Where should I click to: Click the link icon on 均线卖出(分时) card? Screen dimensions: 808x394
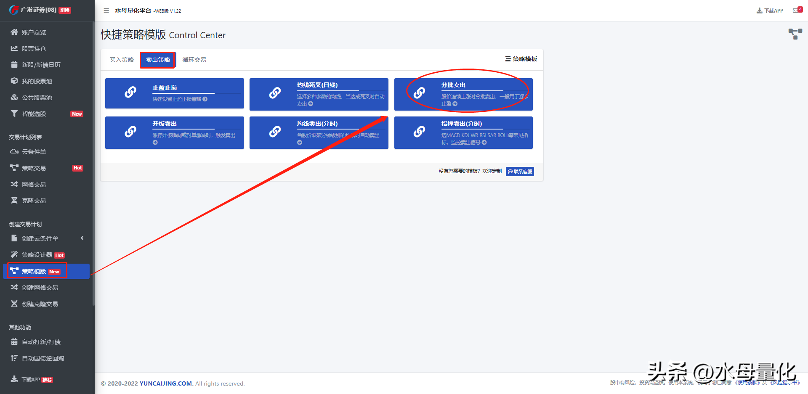point(275,132)
